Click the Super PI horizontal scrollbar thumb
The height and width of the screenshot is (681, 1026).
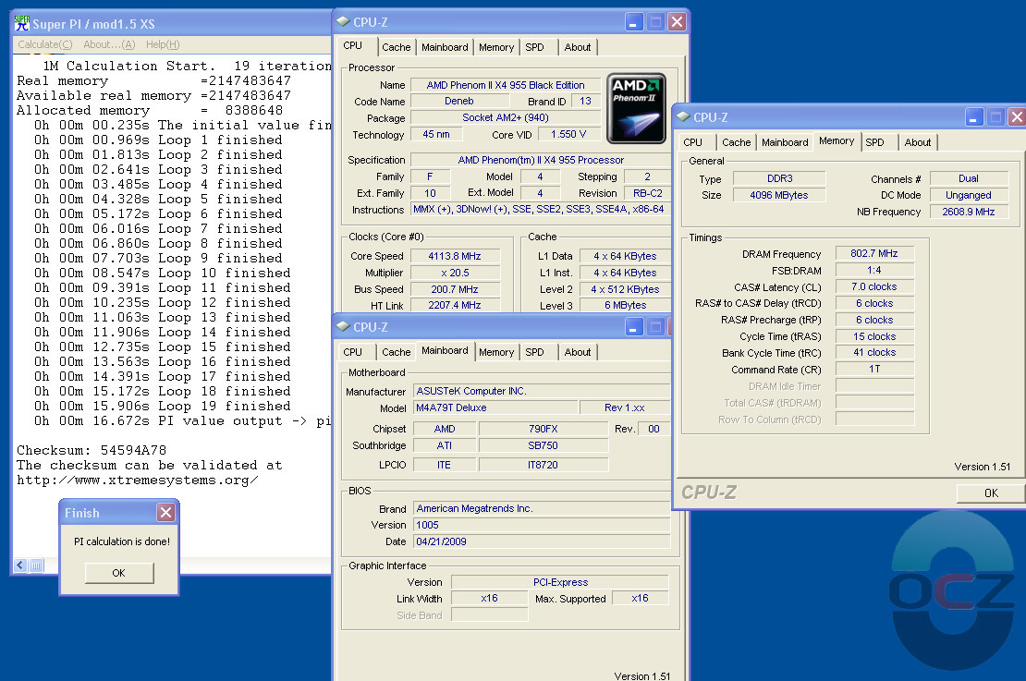(x=36, y=565)
